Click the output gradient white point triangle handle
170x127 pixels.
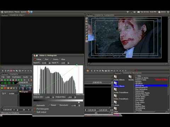tap(79, 102)
